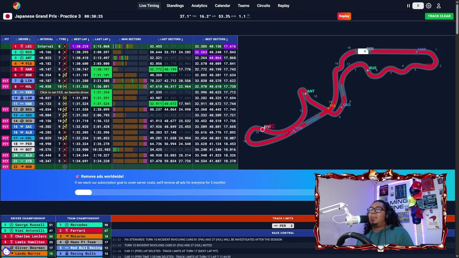Click ANT marker on track map
The height and width of the screenshot is (258, 459).
point(310,91)
